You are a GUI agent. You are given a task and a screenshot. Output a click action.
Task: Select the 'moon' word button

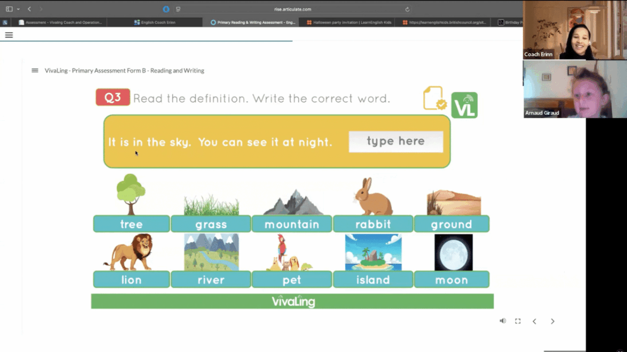(x=451, y=280)
